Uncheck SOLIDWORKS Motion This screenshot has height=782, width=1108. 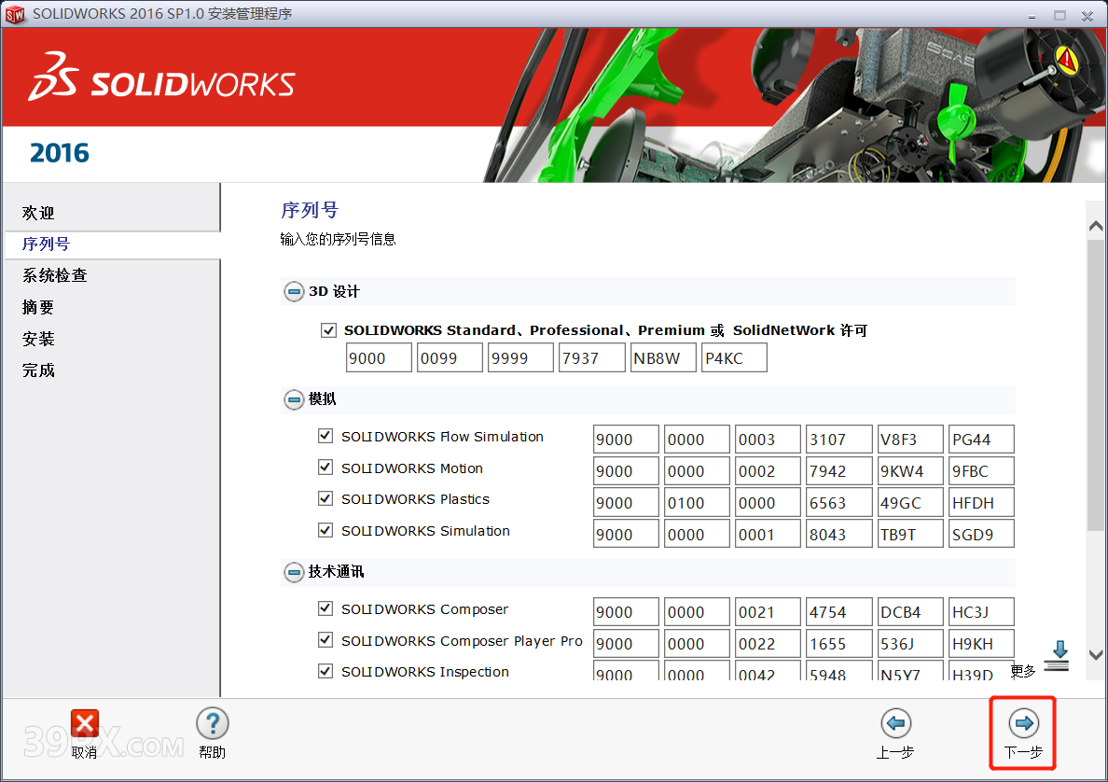tap(325, 468)
